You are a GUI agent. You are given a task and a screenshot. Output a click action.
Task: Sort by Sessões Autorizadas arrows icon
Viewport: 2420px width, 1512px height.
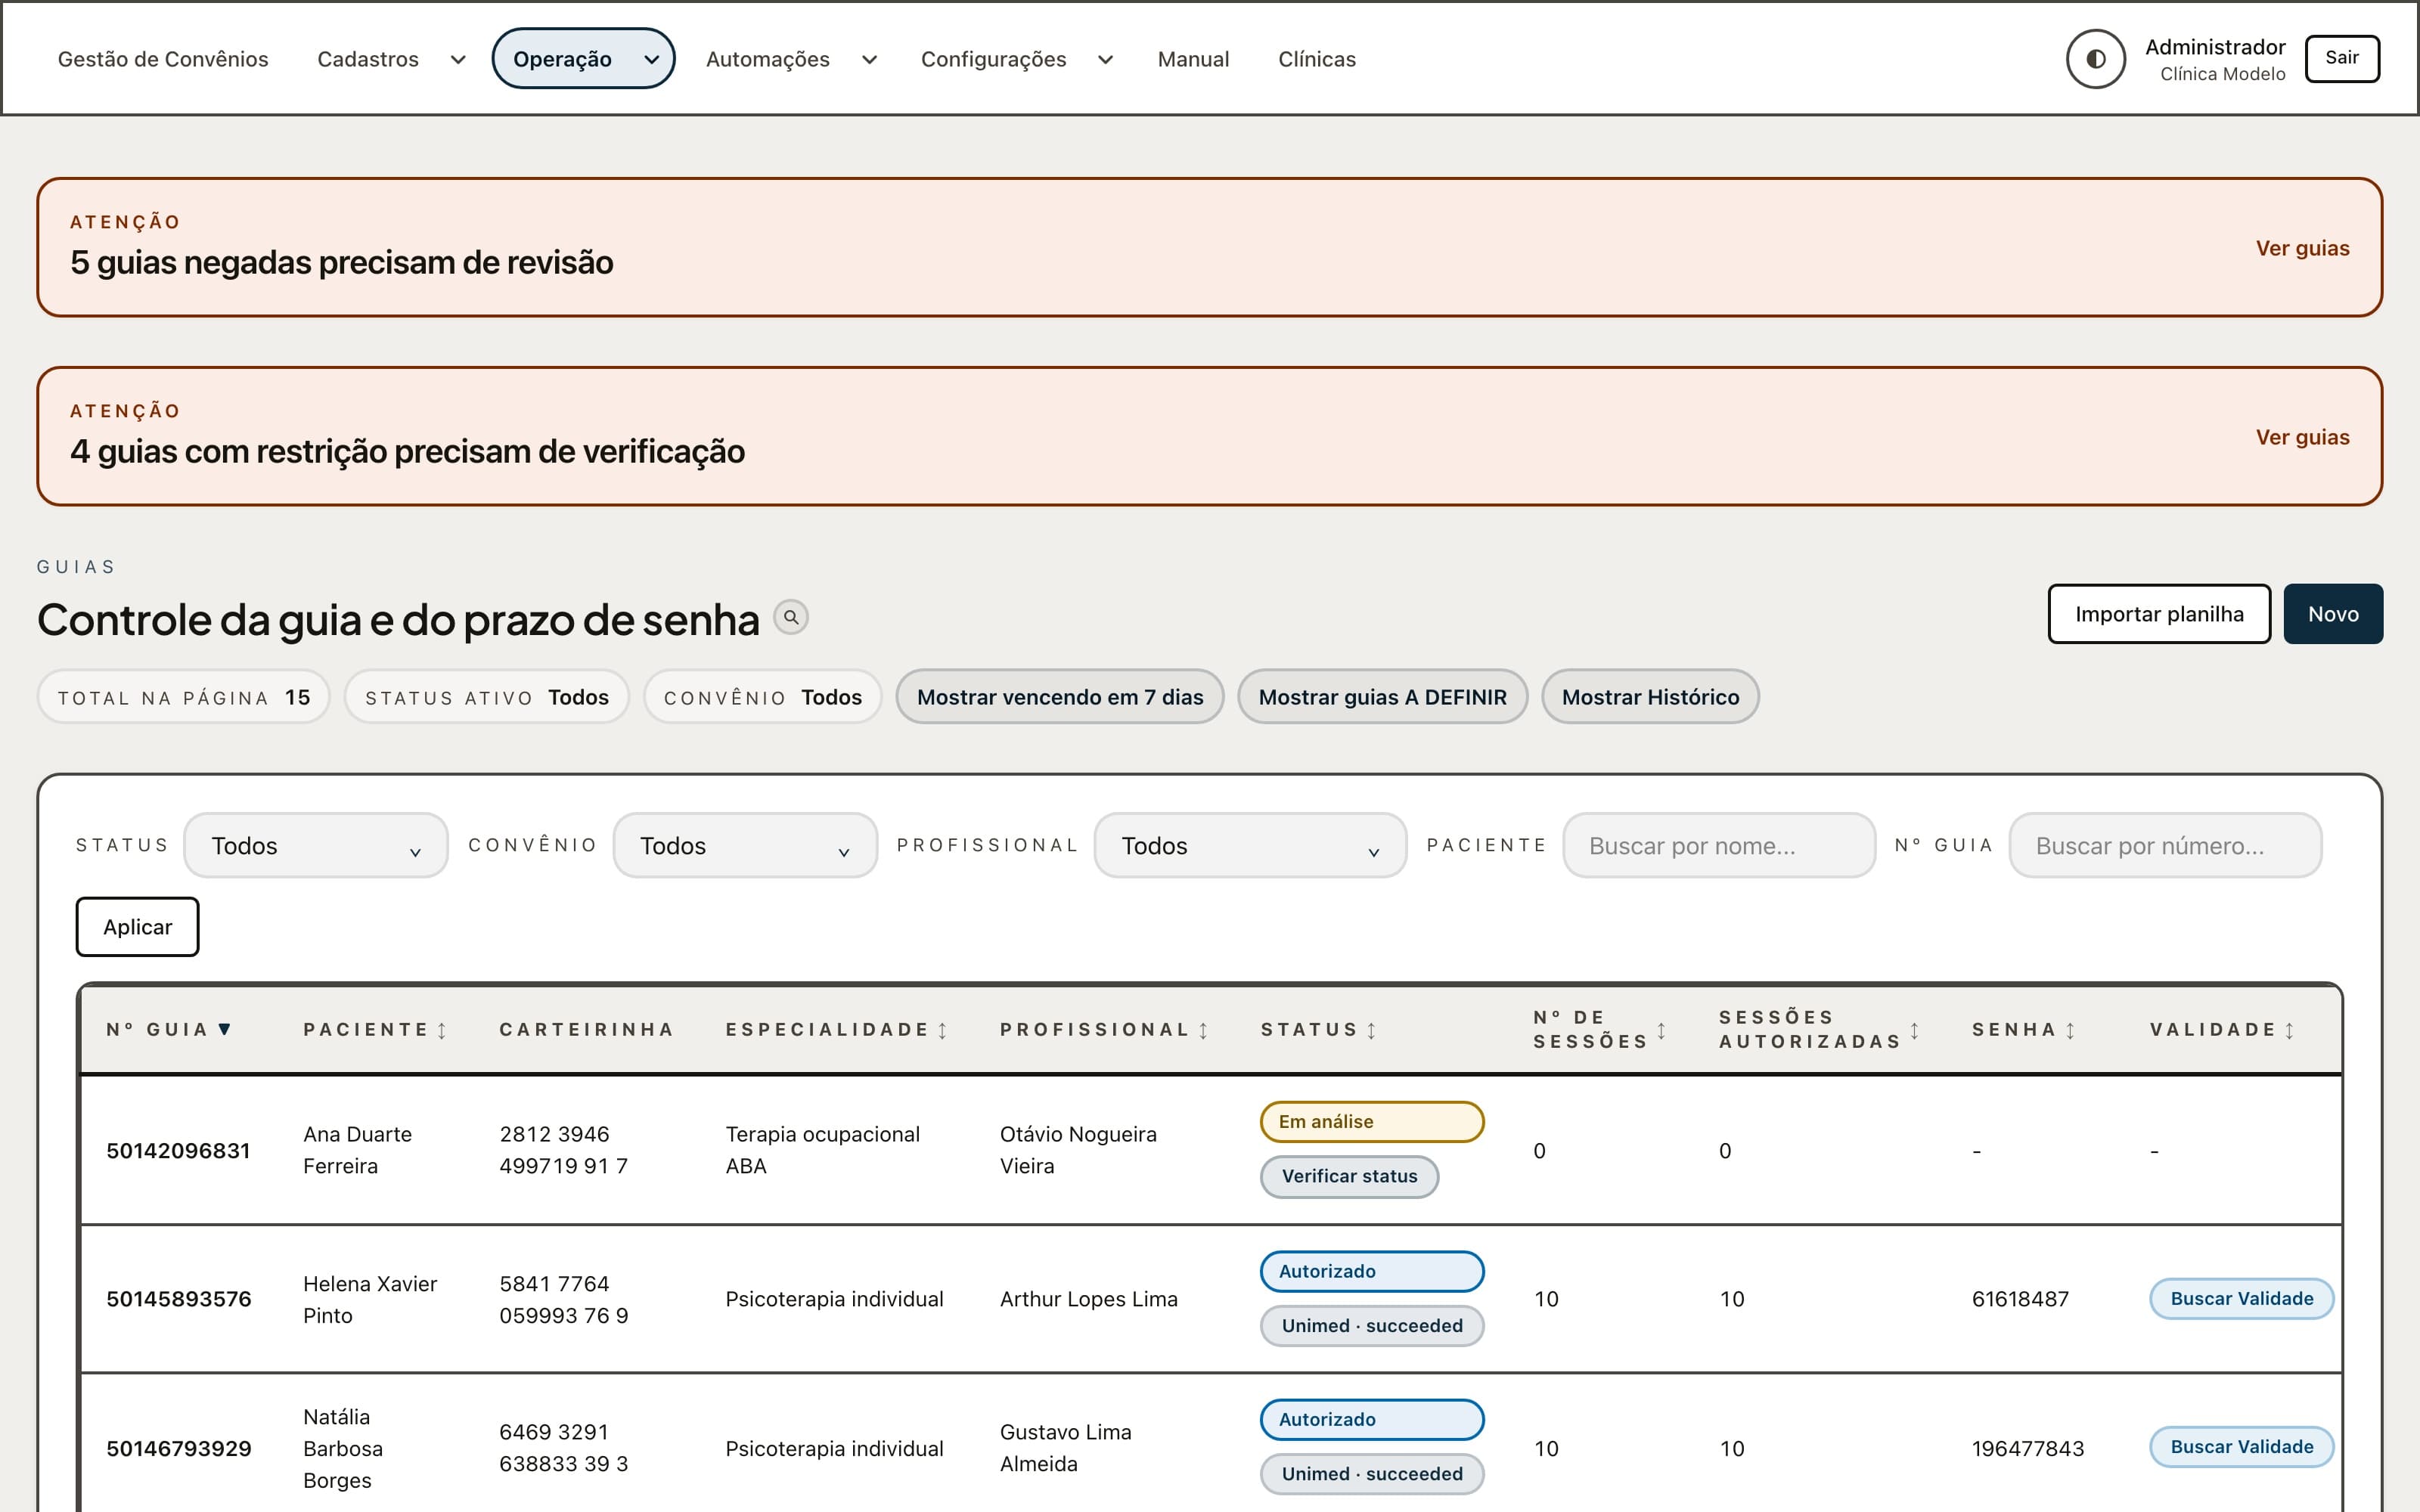[1914, 1030]
